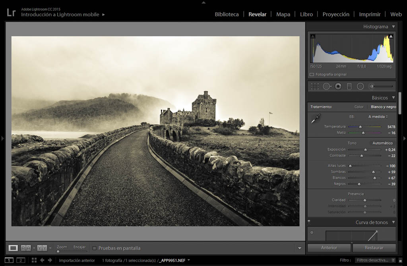Switch to the Biblioteca module
Screen dimensions: 407x266
tap(227, 14)
